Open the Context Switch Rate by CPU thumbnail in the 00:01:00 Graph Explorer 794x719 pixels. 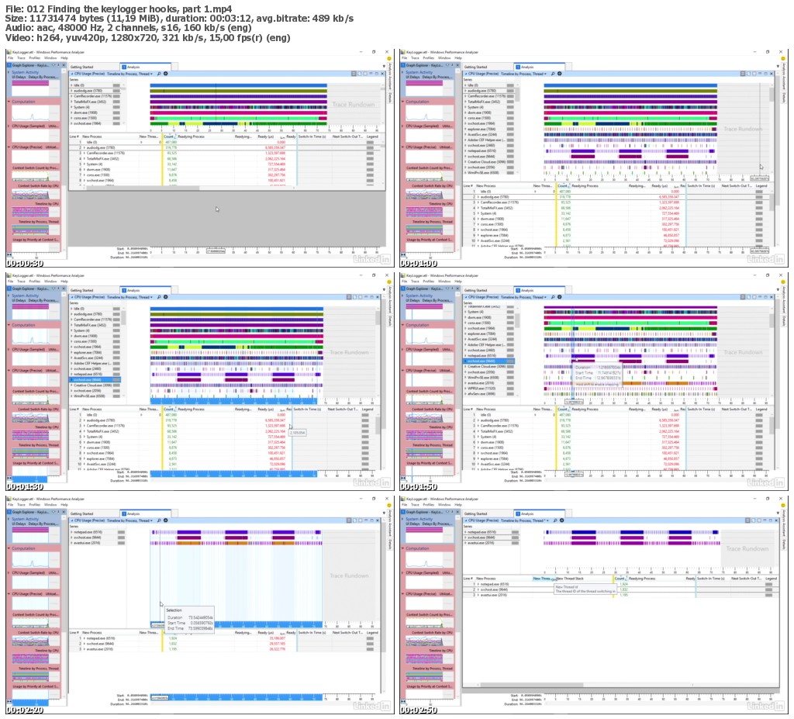tap(430, 194)
